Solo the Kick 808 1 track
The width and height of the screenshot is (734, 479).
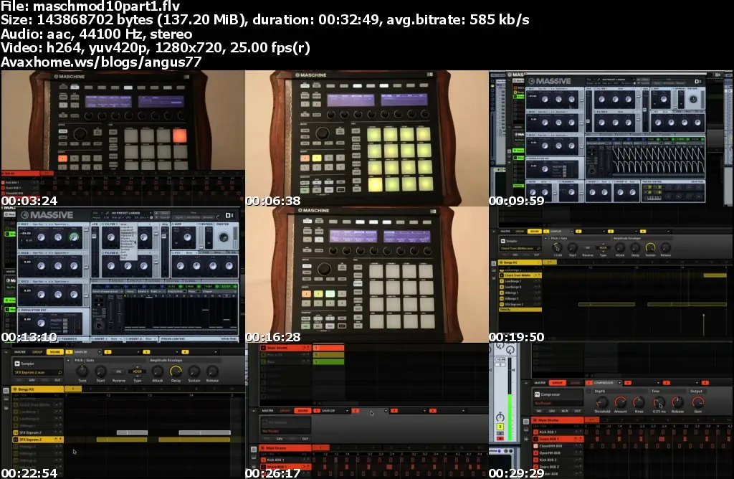click(x=581, y=432)
